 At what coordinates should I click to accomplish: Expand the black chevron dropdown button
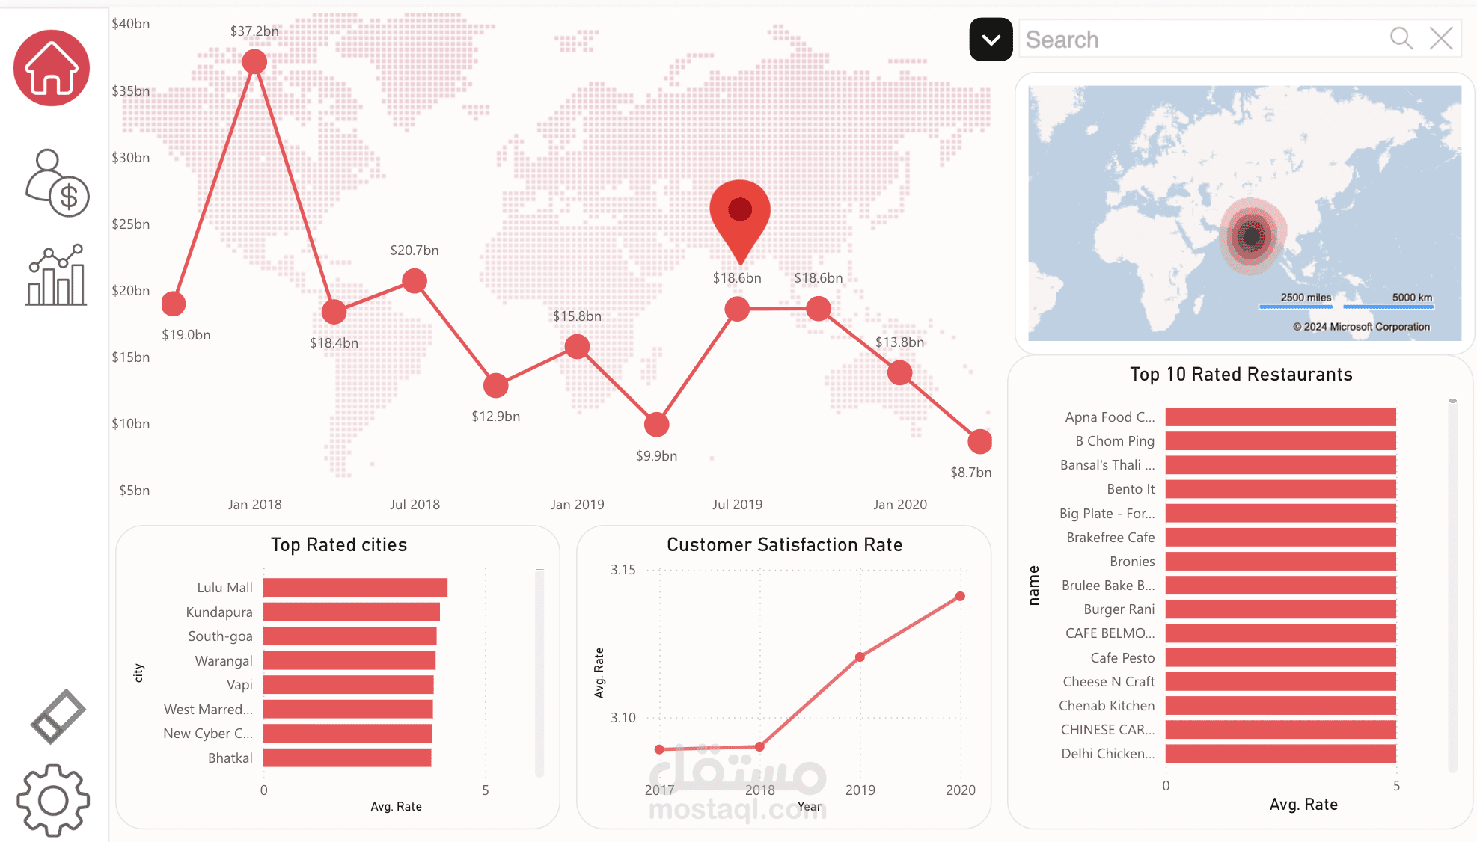point(991,40)
